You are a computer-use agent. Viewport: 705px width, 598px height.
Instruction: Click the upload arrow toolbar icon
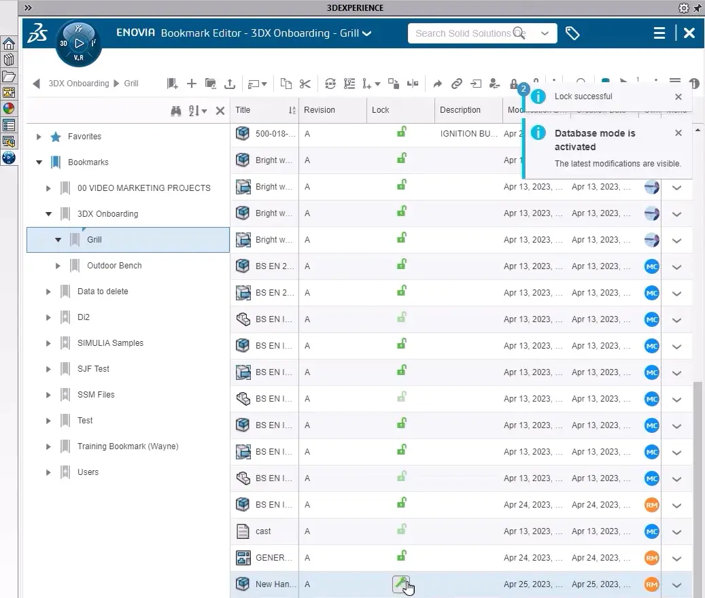[x=230, y=84]
